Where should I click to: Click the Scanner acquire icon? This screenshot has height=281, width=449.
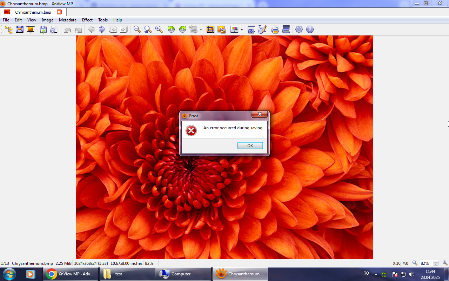click(x=286, y=30)
